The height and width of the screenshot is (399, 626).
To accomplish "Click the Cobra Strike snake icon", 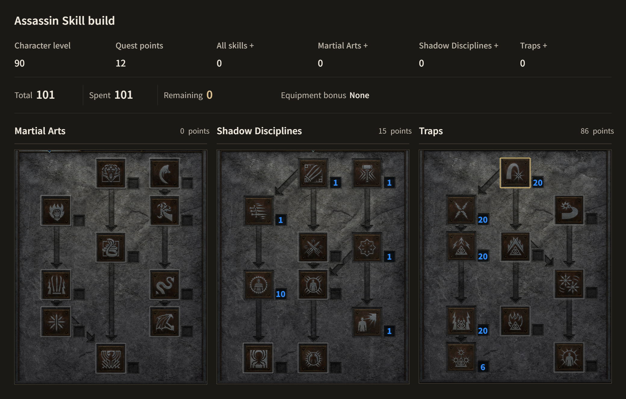I will [111, 247].
